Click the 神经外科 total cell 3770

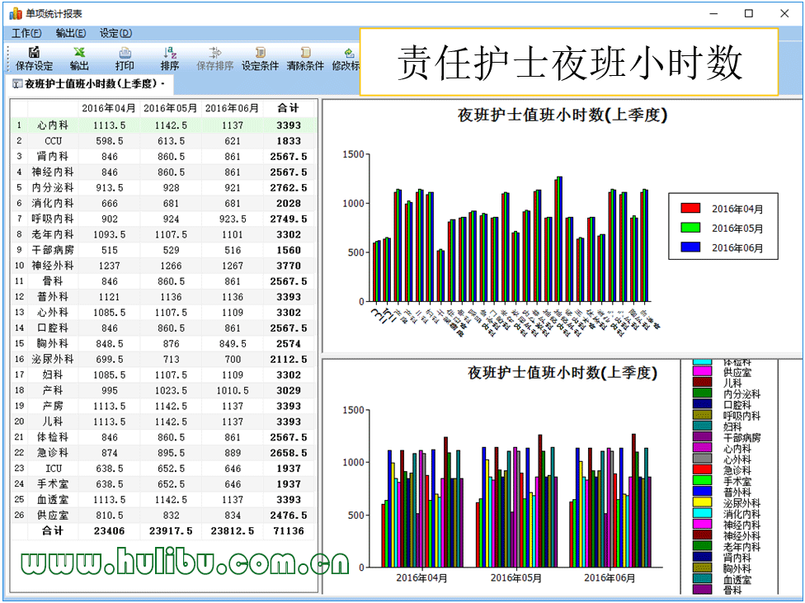tap(289, 266)
